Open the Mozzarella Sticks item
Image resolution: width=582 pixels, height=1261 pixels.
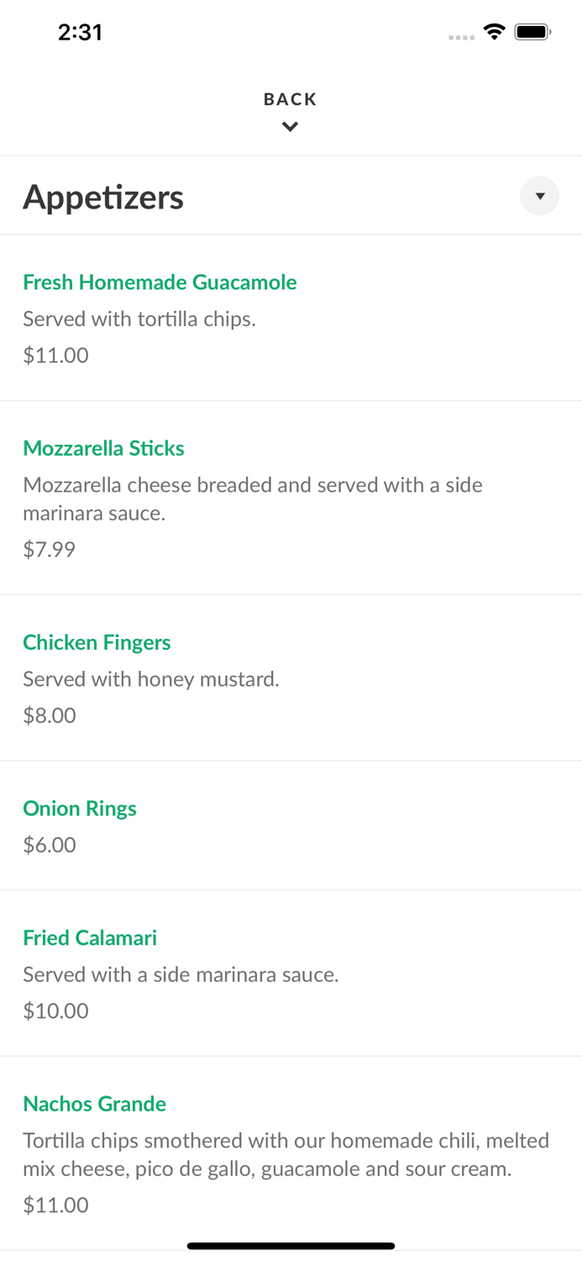[x=103, y=448]
